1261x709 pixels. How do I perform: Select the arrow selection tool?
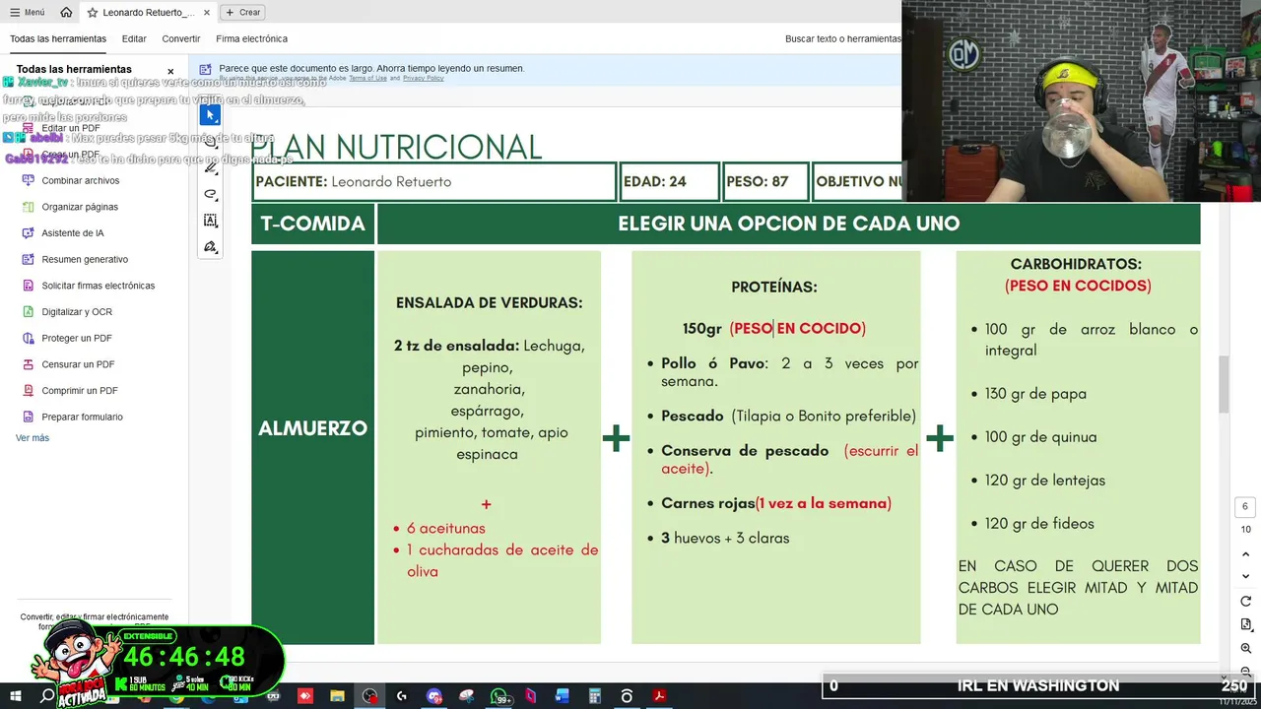pyautogui.click(x=210, y=115)
